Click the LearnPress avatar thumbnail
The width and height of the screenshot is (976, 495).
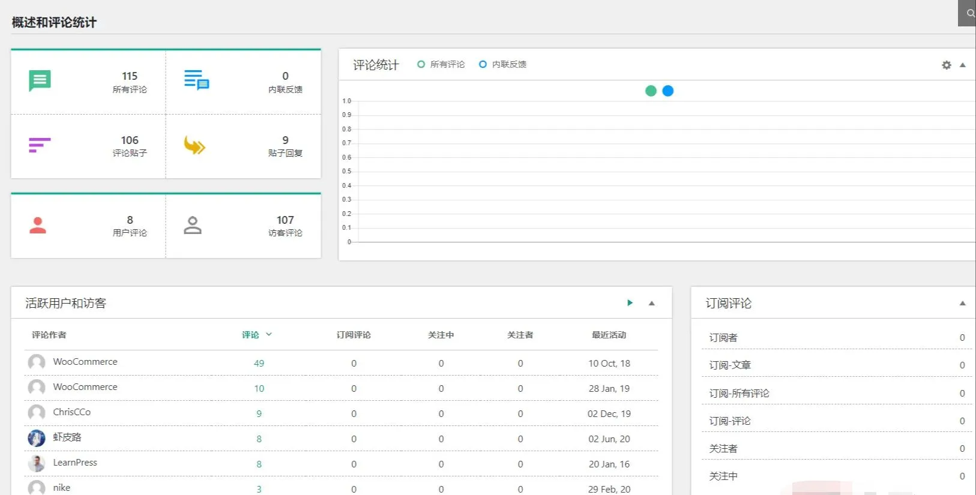coord(37,463)
